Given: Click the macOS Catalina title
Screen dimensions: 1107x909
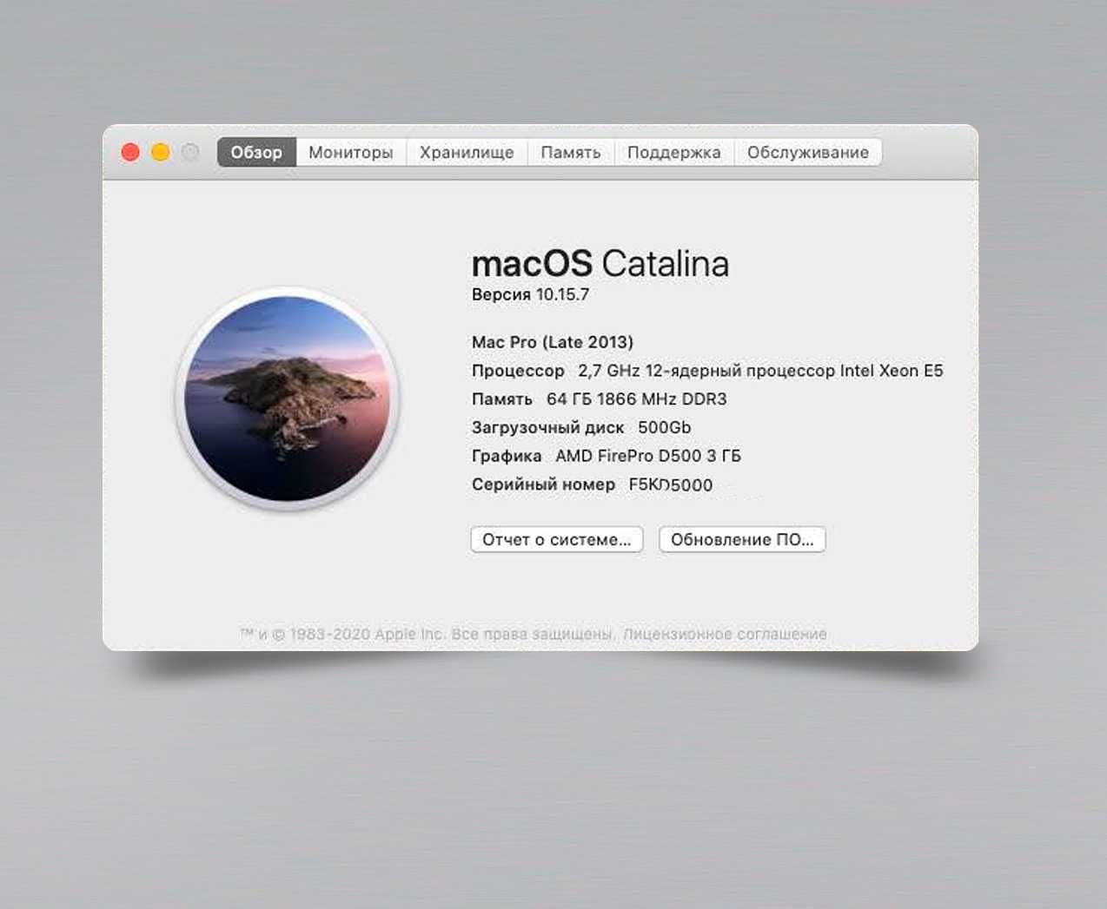Looking at the screenshot, I should pos(600,264).
